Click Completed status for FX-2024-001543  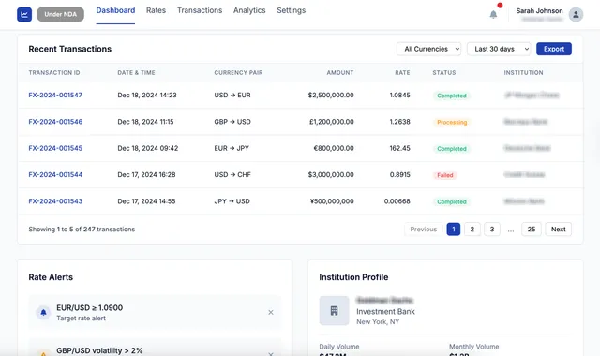tap(452, 202)
